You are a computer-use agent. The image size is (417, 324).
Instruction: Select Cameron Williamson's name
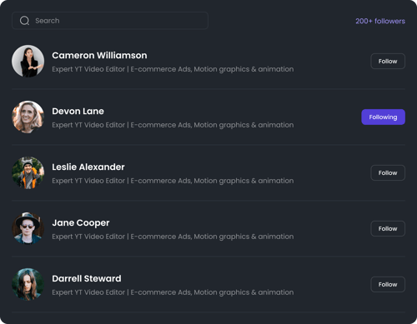point(99,55)
